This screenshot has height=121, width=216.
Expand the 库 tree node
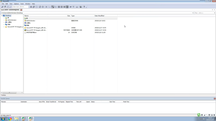4,18
